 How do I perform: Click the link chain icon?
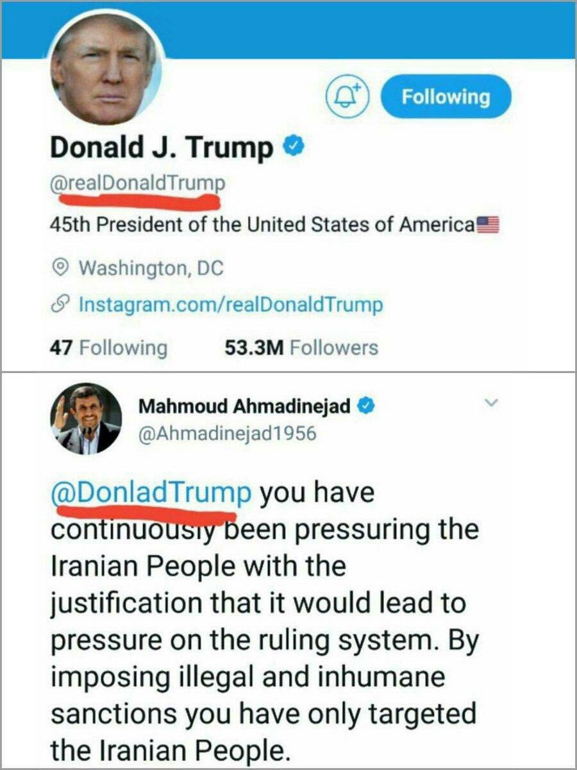(60, 304)
